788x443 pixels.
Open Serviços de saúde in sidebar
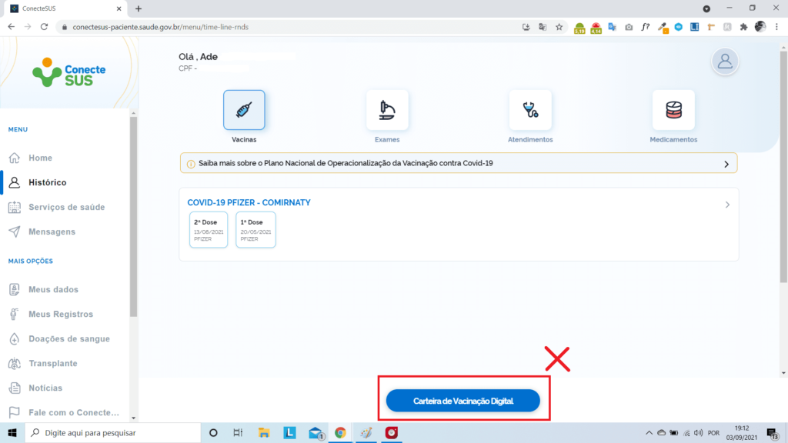66,207
